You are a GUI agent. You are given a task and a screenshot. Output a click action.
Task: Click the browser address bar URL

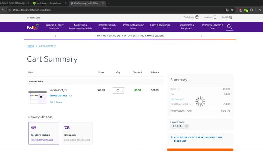tap(32, 10)
